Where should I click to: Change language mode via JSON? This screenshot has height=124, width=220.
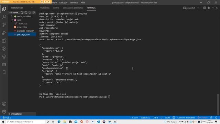coord(167,117)
